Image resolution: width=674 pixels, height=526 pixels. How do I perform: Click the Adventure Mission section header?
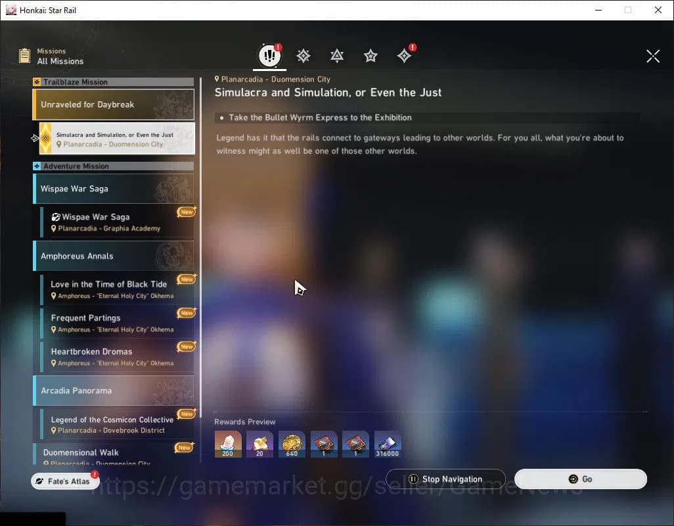coord(114,166)
